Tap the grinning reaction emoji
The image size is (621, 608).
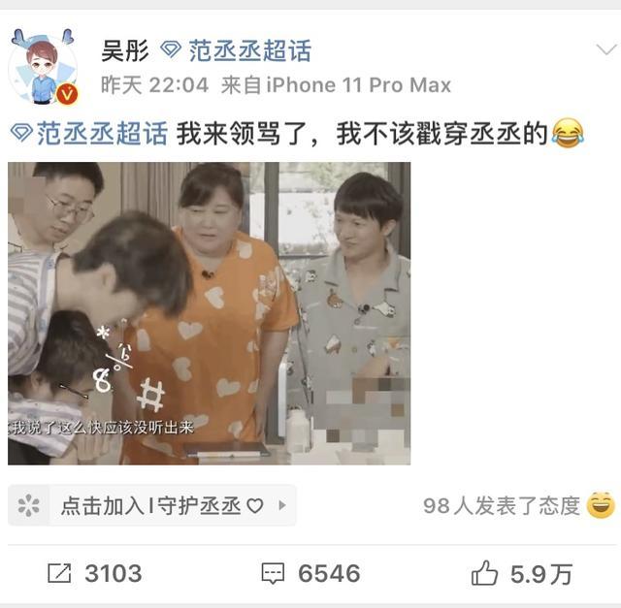[601, 504]
